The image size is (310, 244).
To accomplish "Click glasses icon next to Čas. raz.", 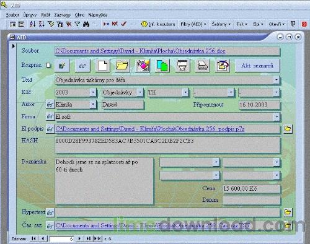I will tap(50, 225).
